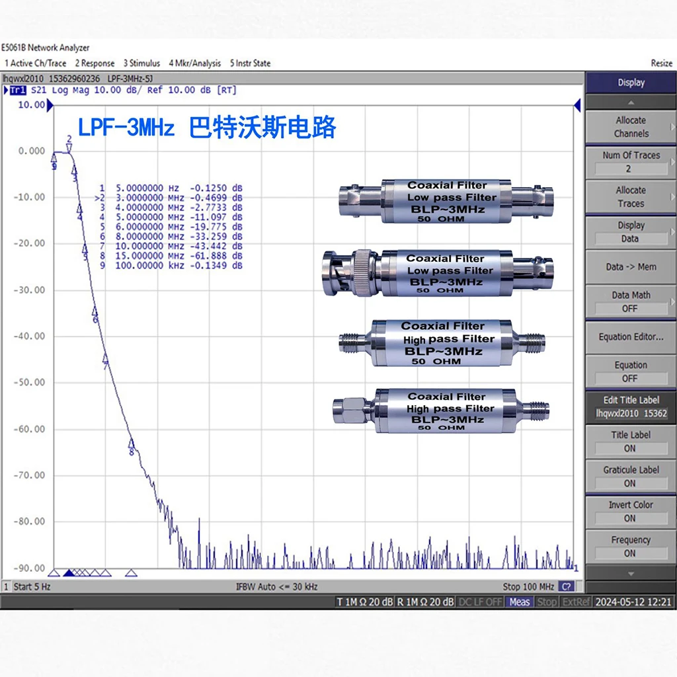
Task: Click the reference level arrow at graph top-right
Action: (577, 104)
